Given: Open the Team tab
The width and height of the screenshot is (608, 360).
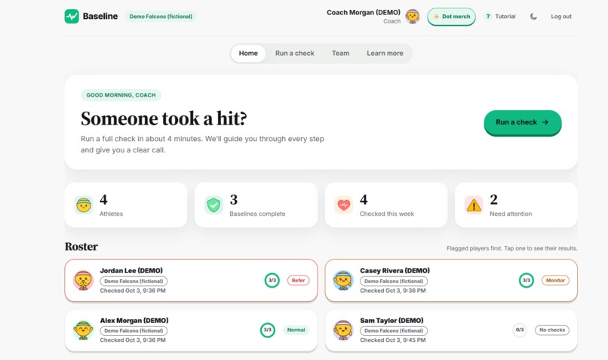Looking at the screenshot, I should 340,53.
